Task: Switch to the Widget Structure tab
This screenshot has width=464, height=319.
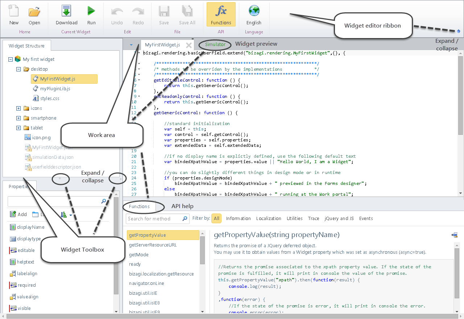Action: coord(26,46)
